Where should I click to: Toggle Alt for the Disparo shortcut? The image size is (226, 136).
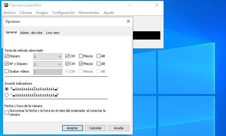pos(99,56)
